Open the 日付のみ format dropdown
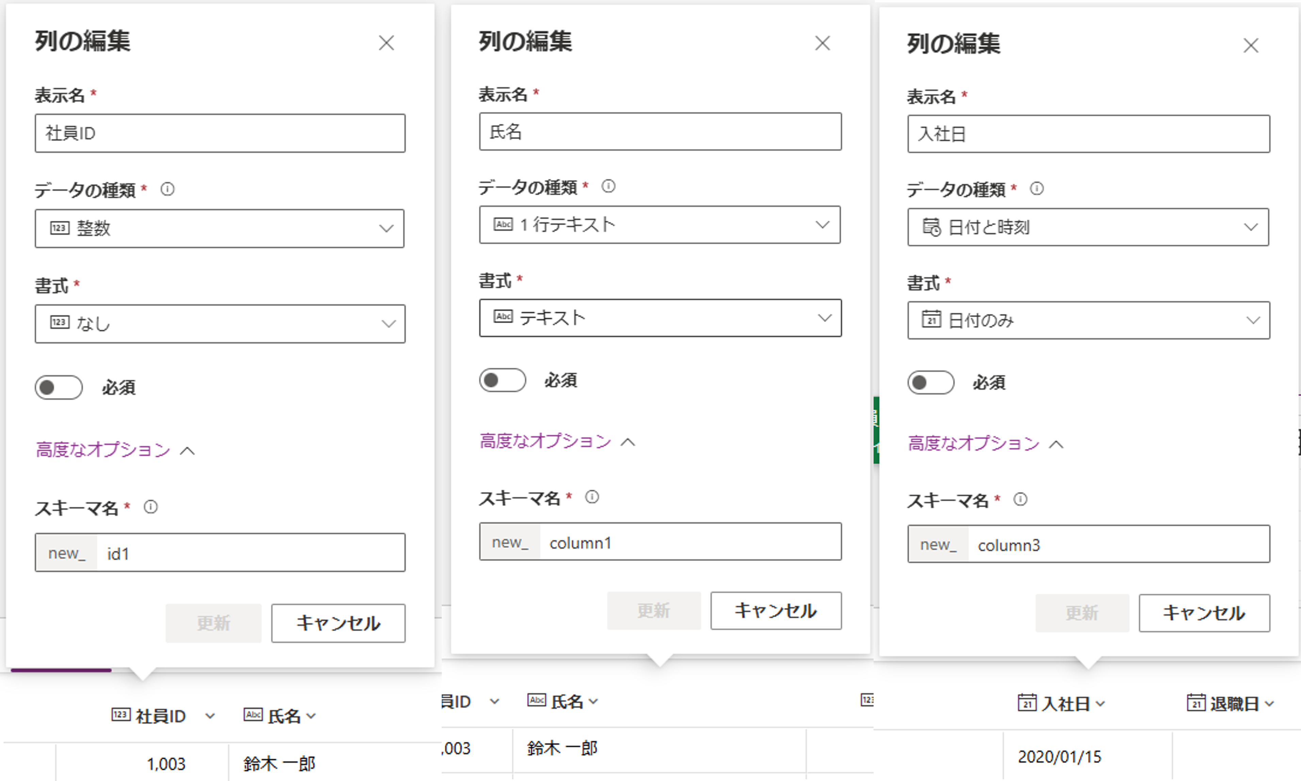Viewport: 1301px width, 781px height. click(1089, 320)
